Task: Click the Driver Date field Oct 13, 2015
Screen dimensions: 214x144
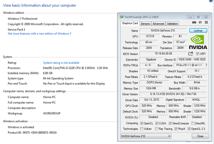Action: 151,100
